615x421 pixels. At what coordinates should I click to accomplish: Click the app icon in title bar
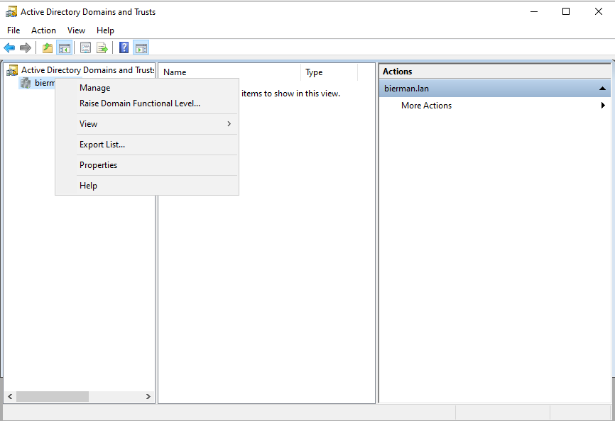click(11, 12)
